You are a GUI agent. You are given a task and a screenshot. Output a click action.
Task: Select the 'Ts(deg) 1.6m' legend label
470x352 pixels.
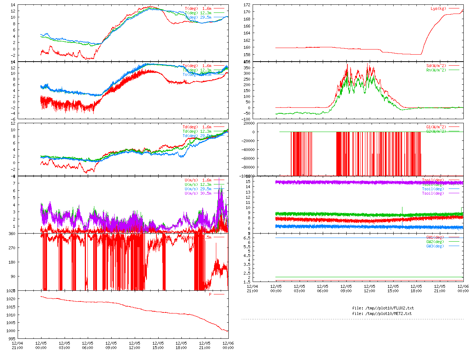pyautogui.click(x=197, y=66)
